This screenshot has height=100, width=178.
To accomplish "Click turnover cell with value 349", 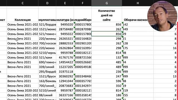I will pyautogui.click(x=138, y=29).
